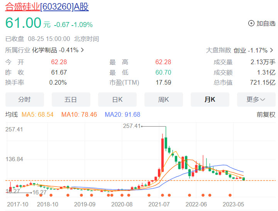Click the 换手率 value 0.20%
The image size is (278, 211).
(x=58, y=82)
